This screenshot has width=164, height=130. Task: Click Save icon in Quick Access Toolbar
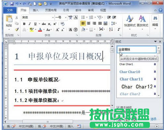click(11, 4)
